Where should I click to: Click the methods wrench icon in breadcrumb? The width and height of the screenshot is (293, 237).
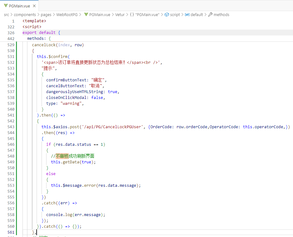210,14
